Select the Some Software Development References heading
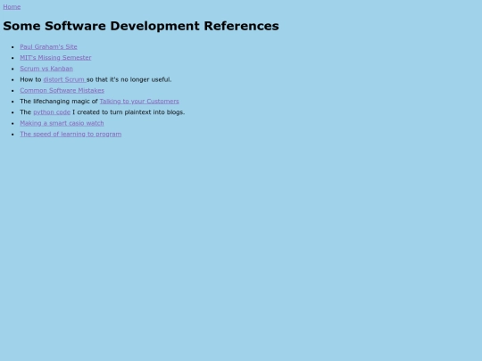The image size is (482, 361). tap(141, 26)
